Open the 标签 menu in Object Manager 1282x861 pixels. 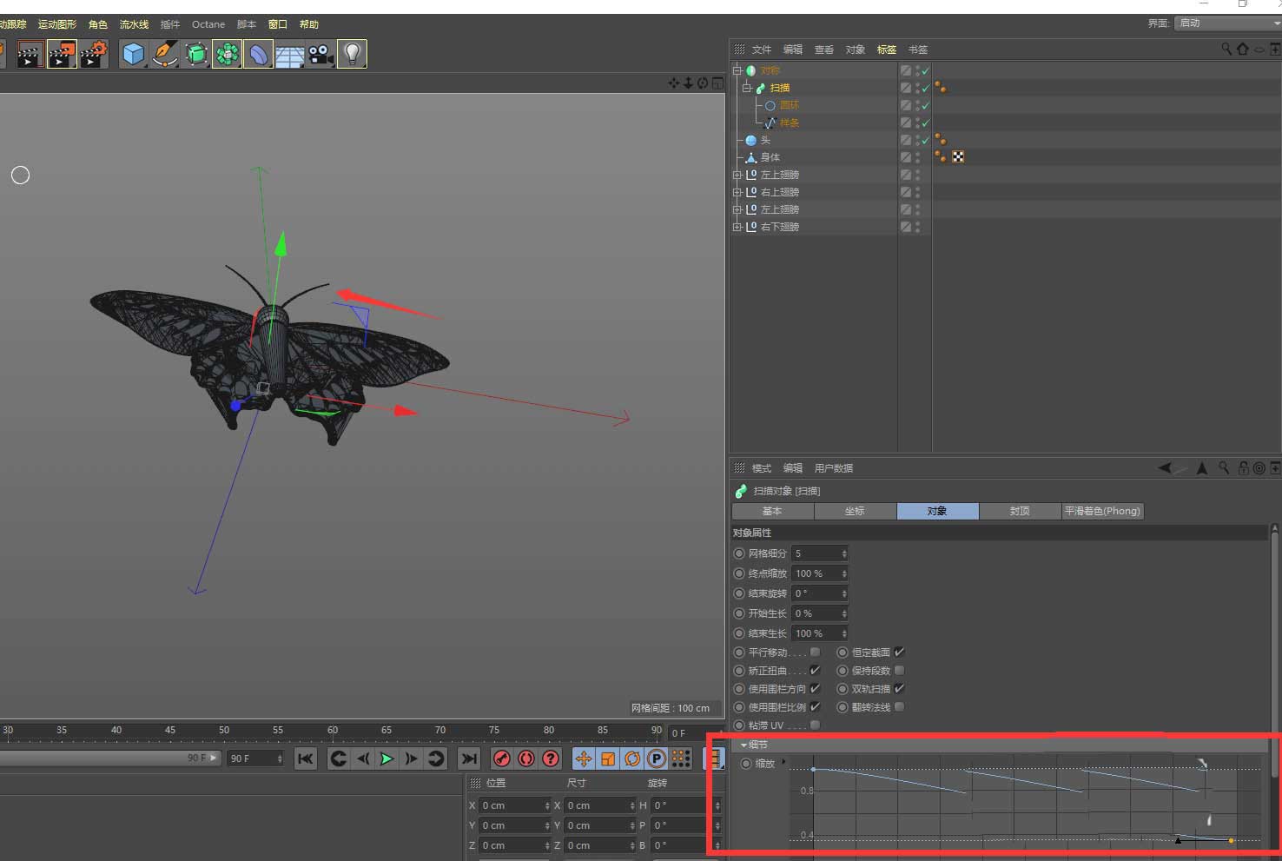tap(886, 50)
